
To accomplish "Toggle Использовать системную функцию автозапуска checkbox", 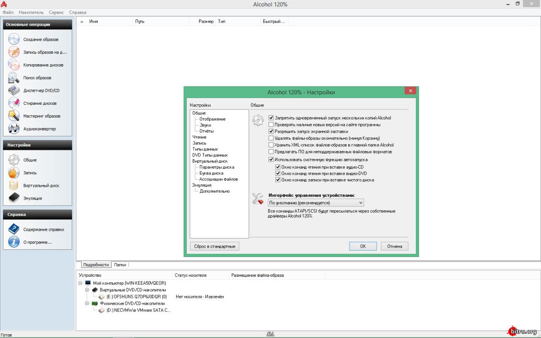I will (271, 160).
